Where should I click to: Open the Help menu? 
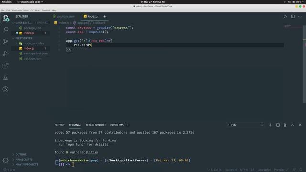click(x=54, y=11)
